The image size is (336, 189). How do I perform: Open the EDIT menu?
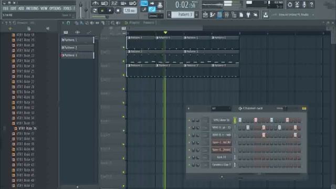(13, 8)
